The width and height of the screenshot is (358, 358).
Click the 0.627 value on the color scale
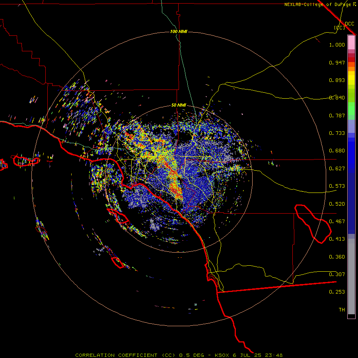pos(337,169)
